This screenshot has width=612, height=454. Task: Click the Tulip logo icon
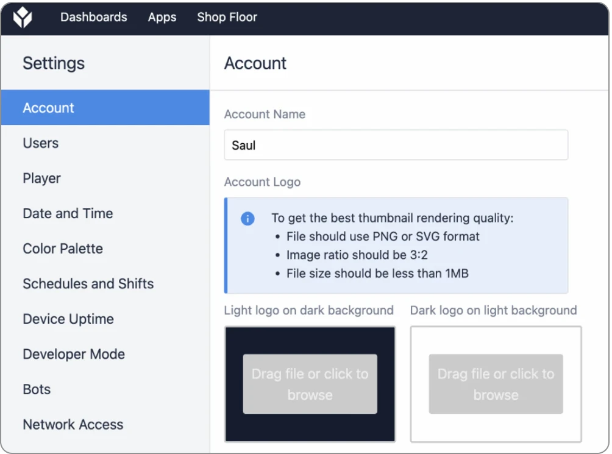point(23,18)
